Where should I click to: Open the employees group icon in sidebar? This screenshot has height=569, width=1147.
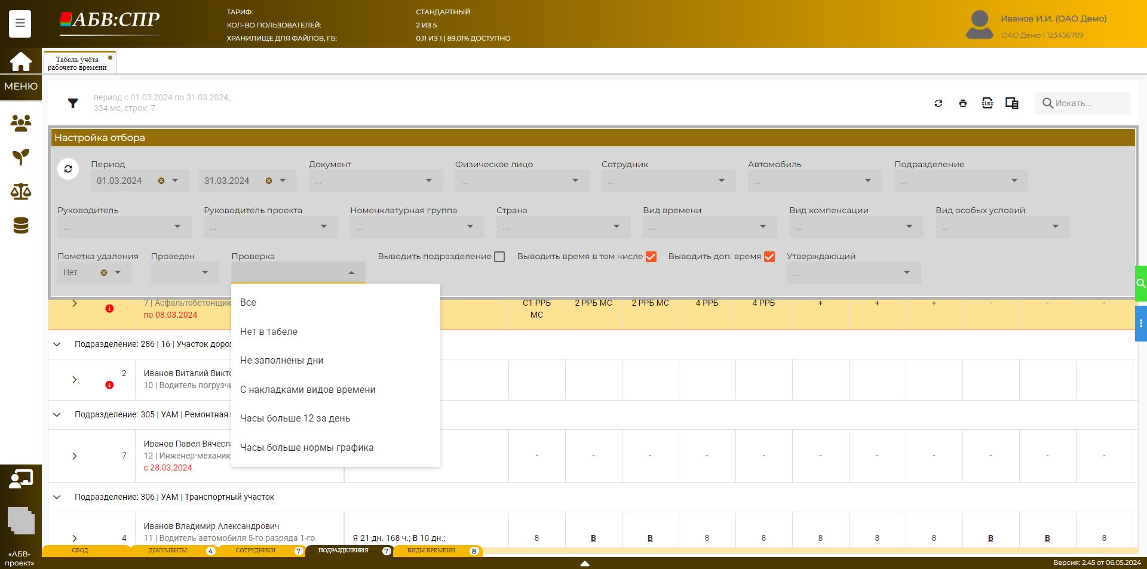pos(20,124)
